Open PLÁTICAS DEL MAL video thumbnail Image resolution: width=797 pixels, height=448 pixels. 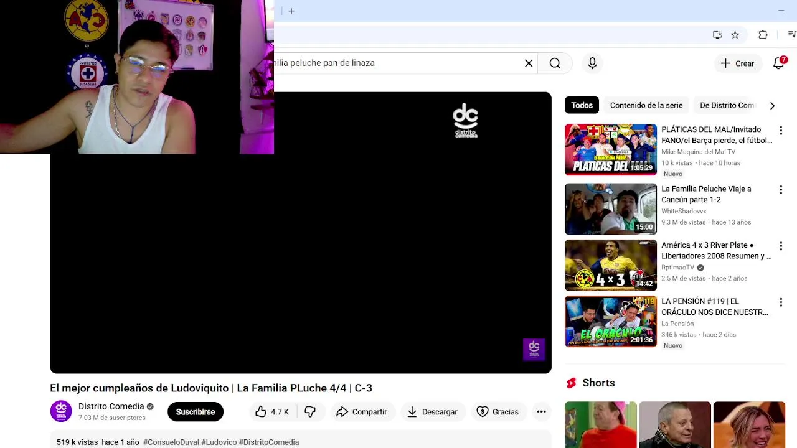click(x=610, y=149)
